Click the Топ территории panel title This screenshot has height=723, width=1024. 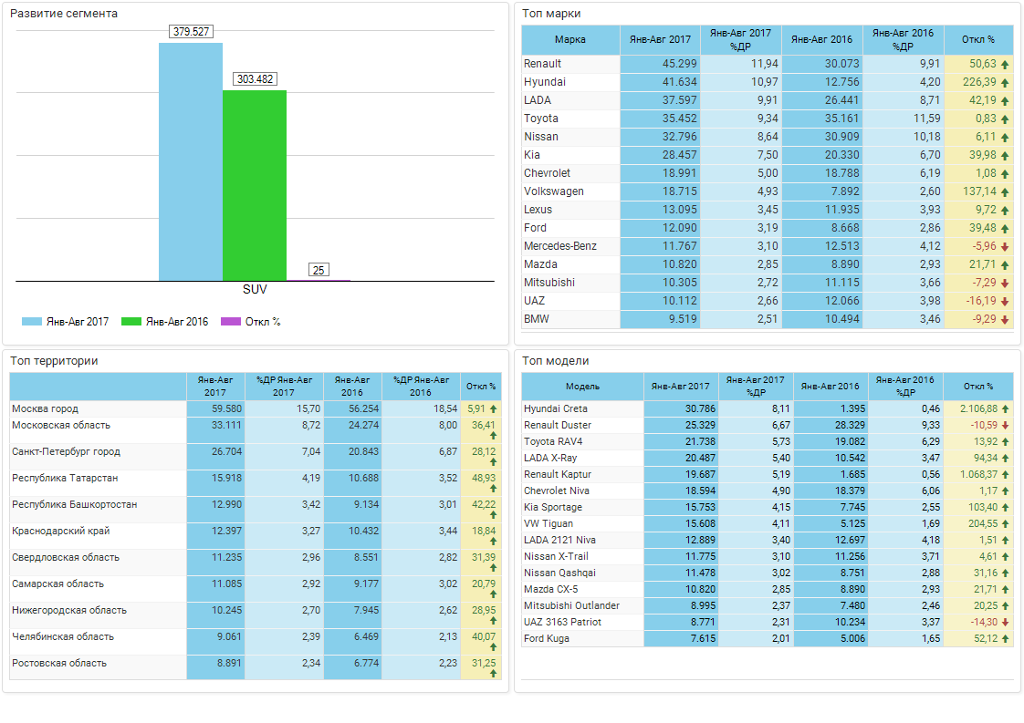[54, 361]
